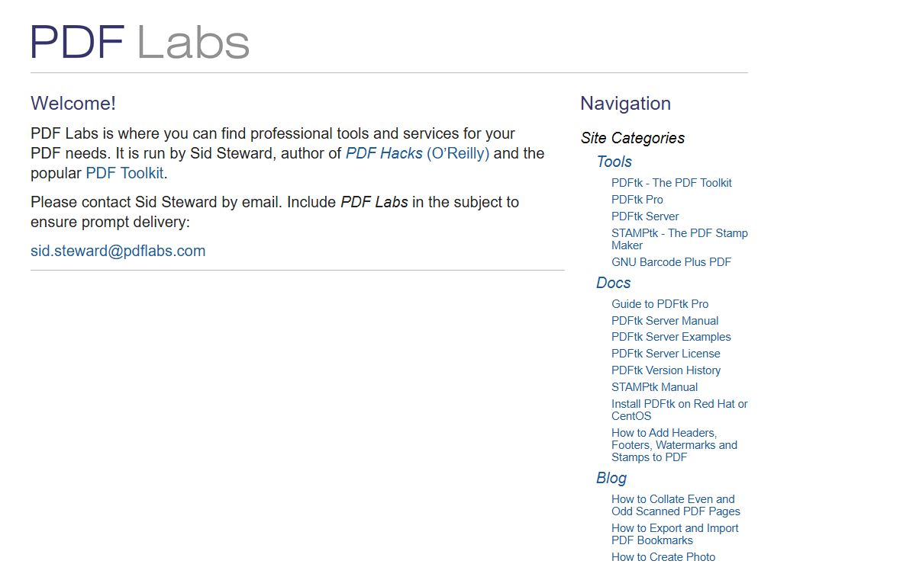This screenshot has width=916, height=564.
Task: Open the Blog category heading
Action: pyautogui.click(x=611, y=478)
